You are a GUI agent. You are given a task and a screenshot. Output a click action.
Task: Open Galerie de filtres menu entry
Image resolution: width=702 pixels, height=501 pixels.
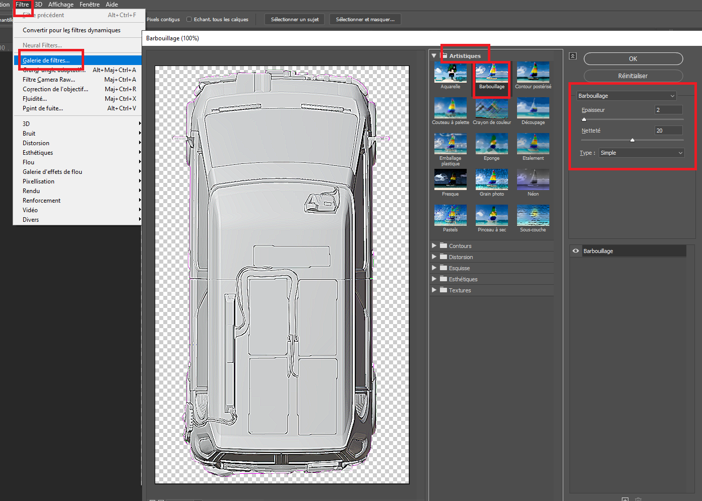46,60
